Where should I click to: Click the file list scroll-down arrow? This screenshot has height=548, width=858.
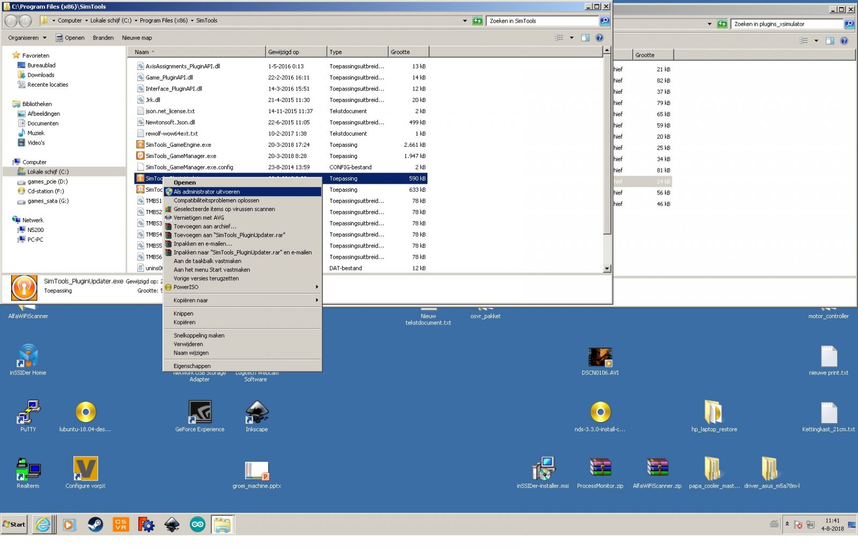click(607, 268)
